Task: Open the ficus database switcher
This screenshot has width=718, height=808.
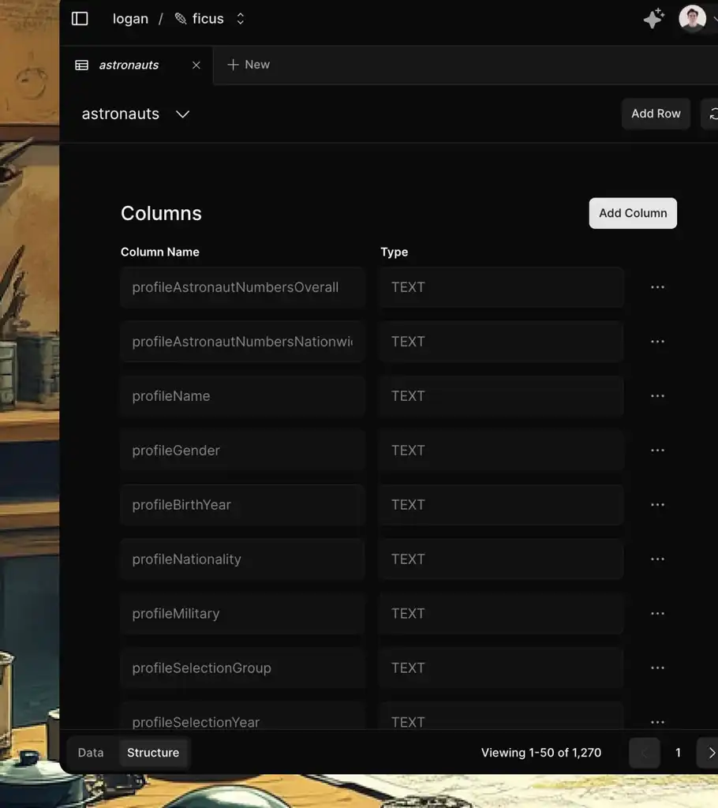Action: pos(209,18)
